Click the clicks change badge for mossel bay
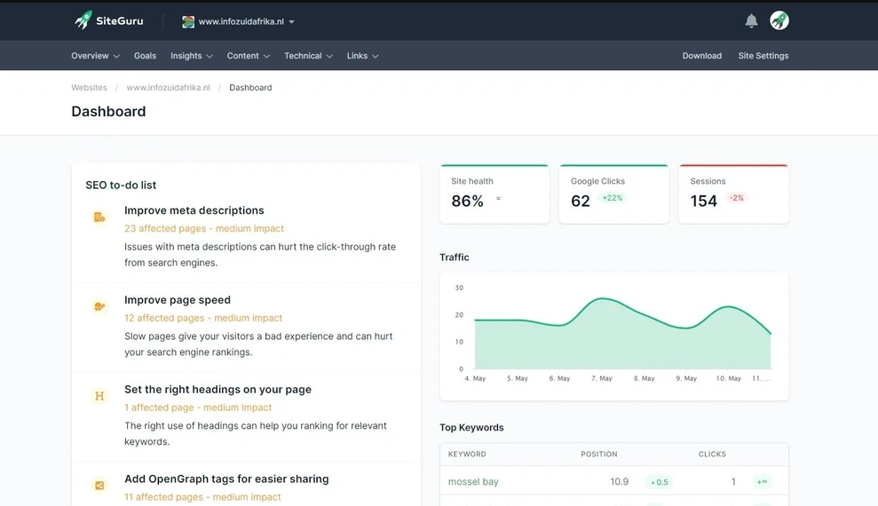The image size is (878, 506). tap(762, 482)
